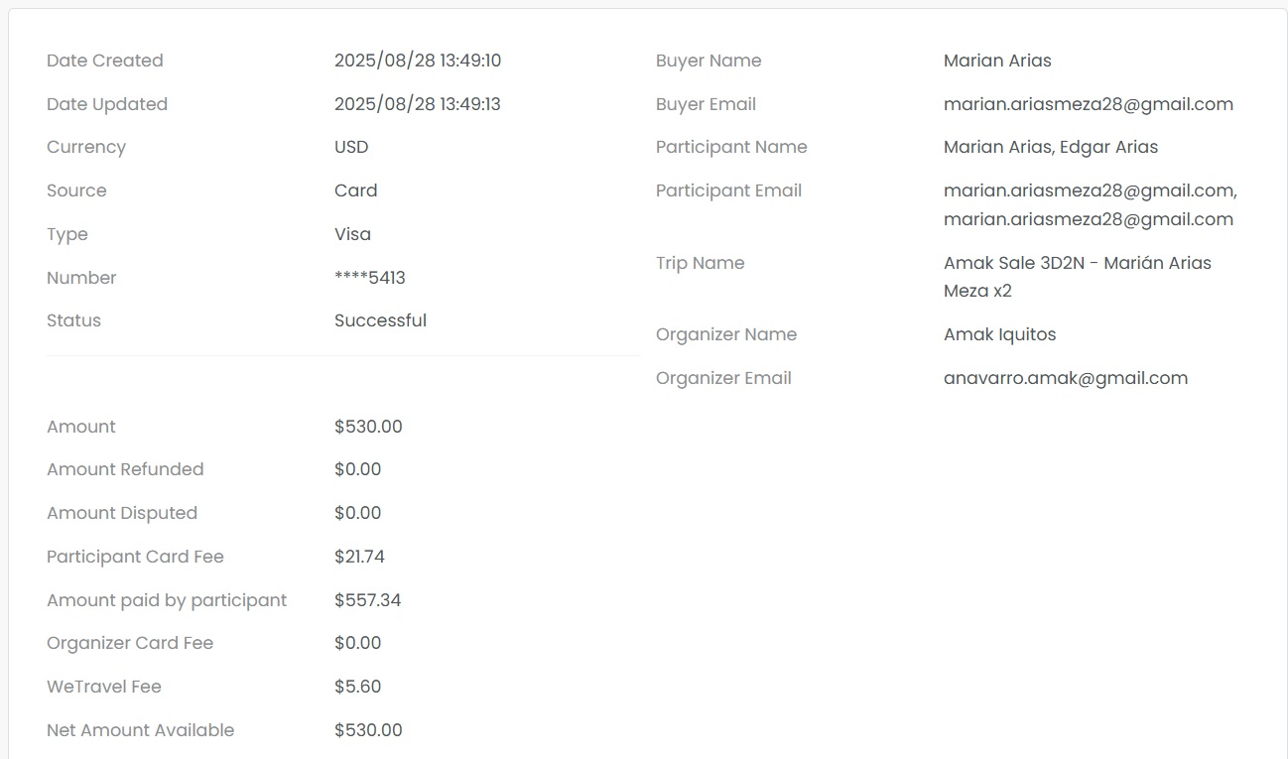Click the buyer email marian.ariasmeza28@gmail.com
Image resolution: width=1288 pixels, height=759 pixels.
1088,104
